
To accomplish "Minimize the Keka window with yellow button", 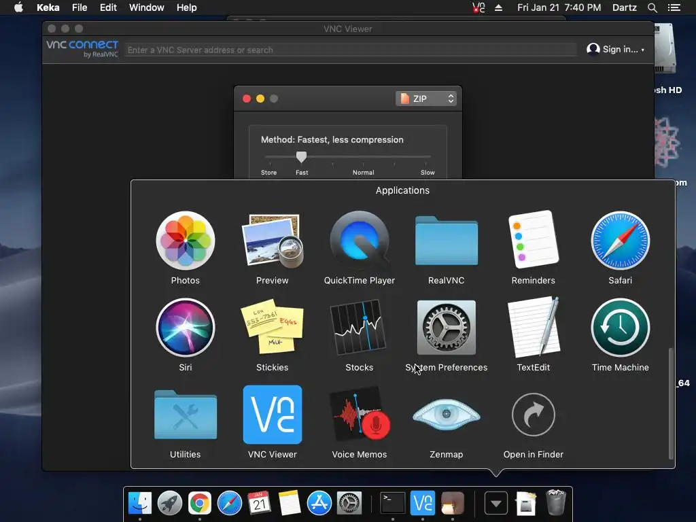I will [260, 99].
